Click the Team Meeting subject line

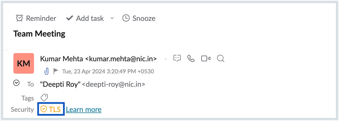point(39,34)
